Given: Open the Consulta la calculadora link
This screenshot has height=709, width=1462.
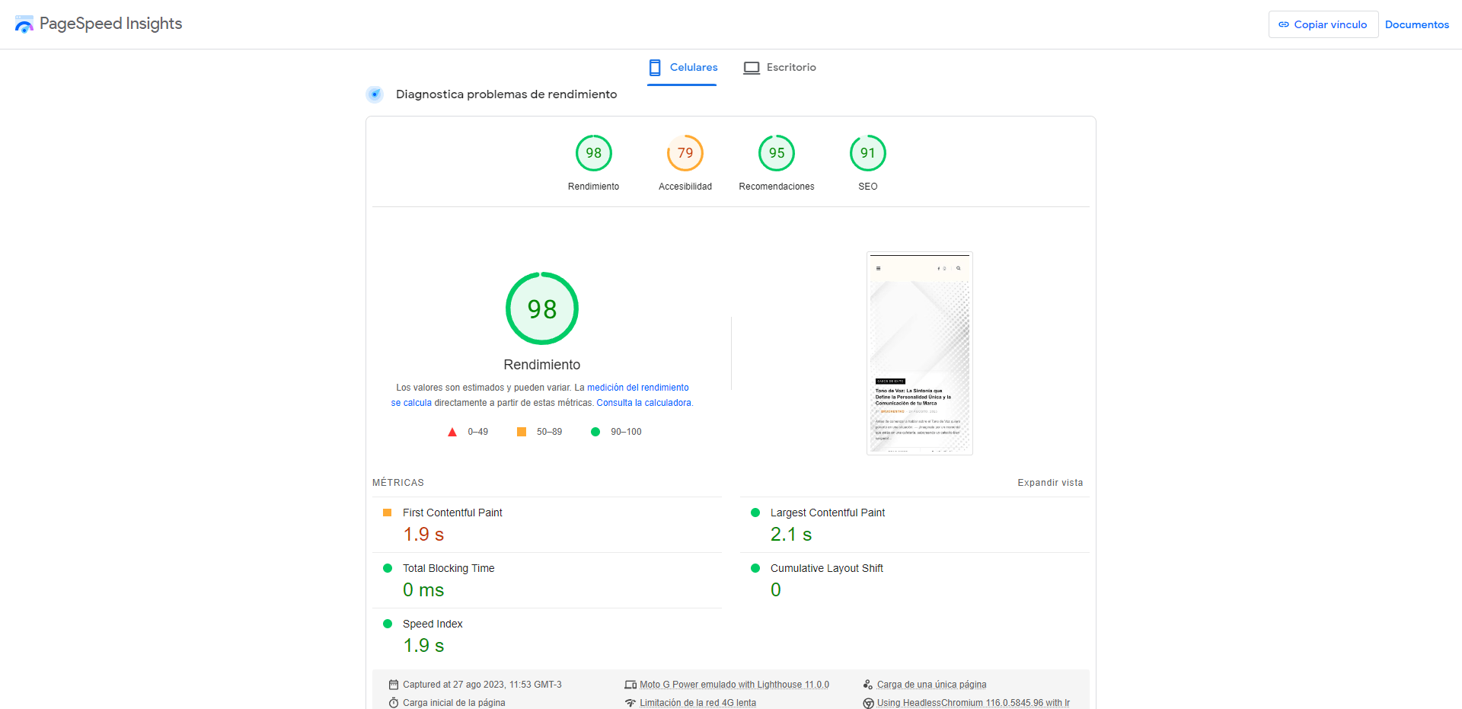Looking at the screenshot, I should coord(643,403).
